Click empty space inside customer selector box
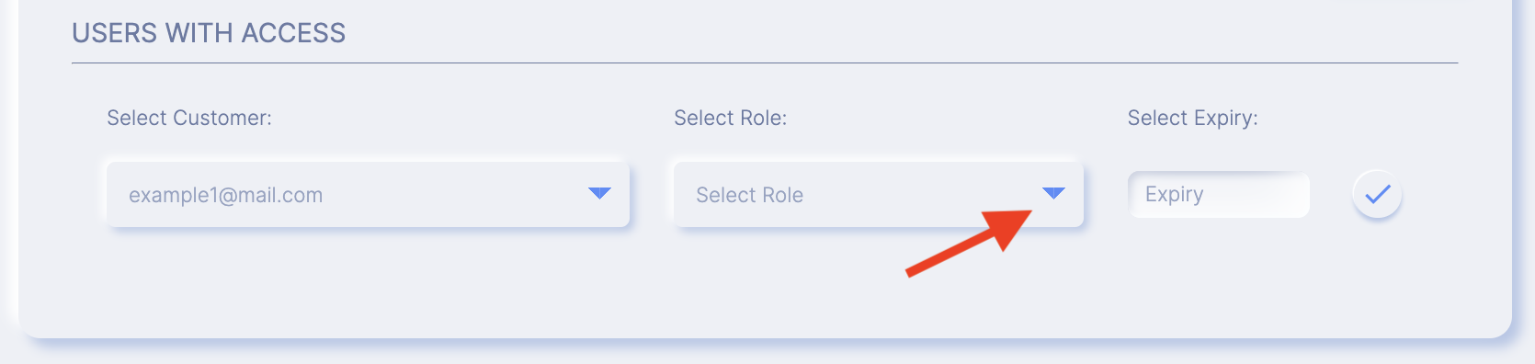Screen dimensions: 1535x364 point(455,194)
